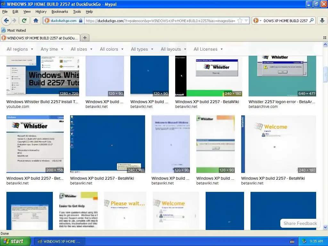328x246 pixels.
Task: Open the Most Visited bookmarks folder
Action: (13, 30)
